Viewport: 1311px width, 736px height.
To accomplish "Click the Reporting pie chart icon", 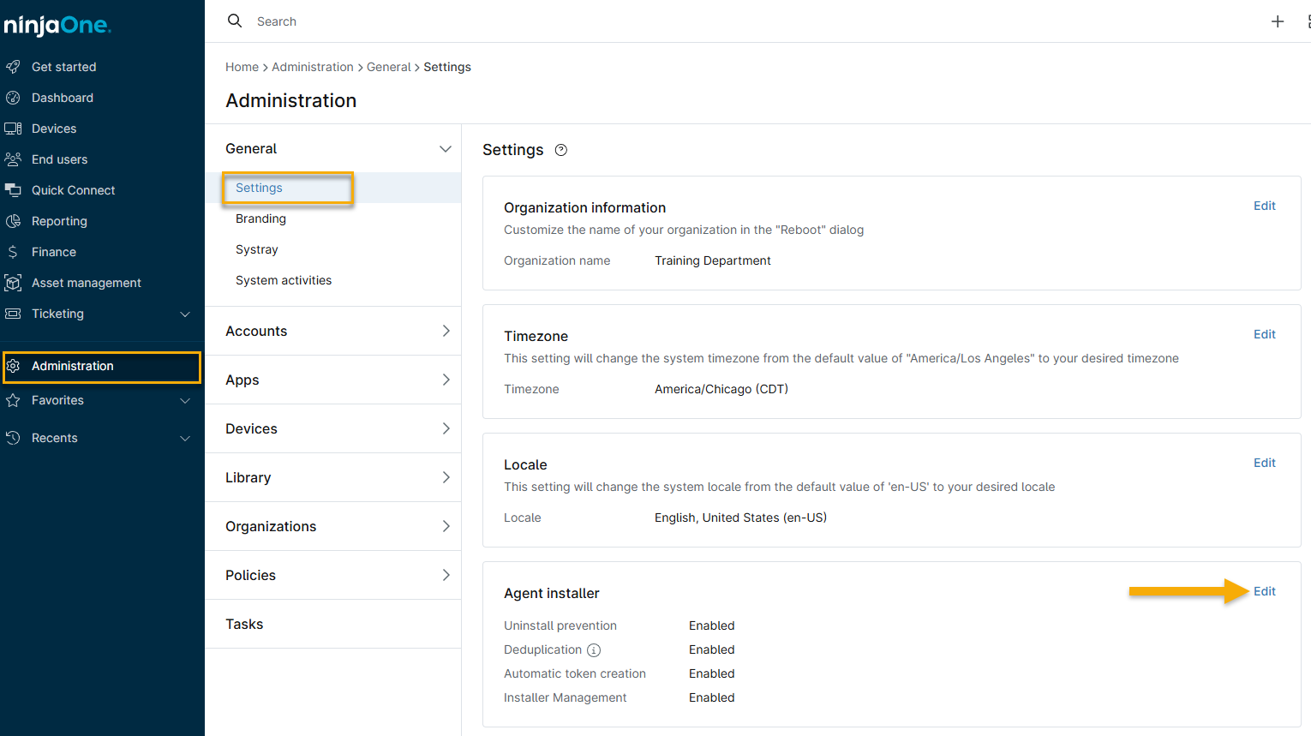I will 13,221.
